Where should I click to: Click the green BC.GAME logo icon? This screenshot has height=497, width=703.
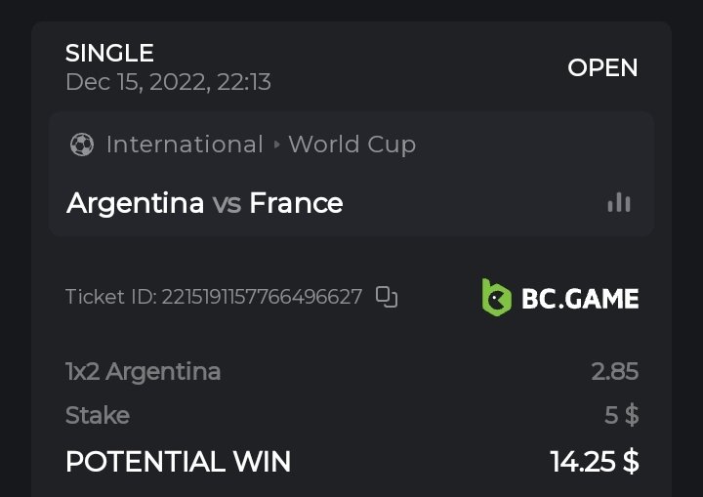pyautogui.click(x=496, y=297)
